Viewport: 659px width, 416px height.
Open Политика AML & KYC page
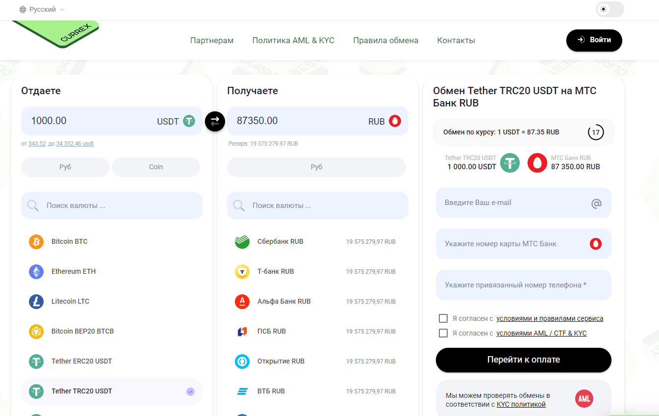click(x=293, y=40)
